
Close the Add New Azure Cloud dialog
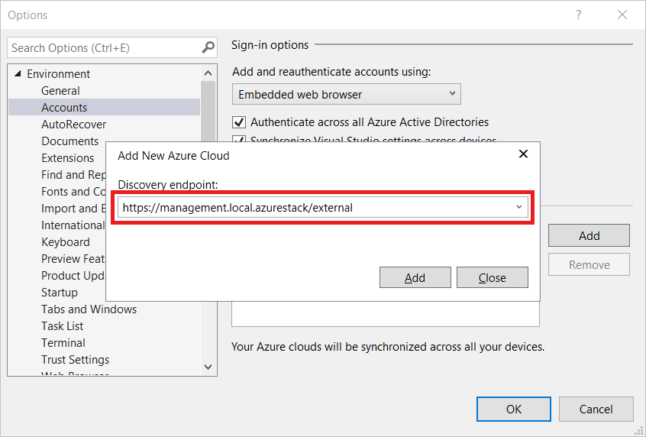(x=523, y=154)
